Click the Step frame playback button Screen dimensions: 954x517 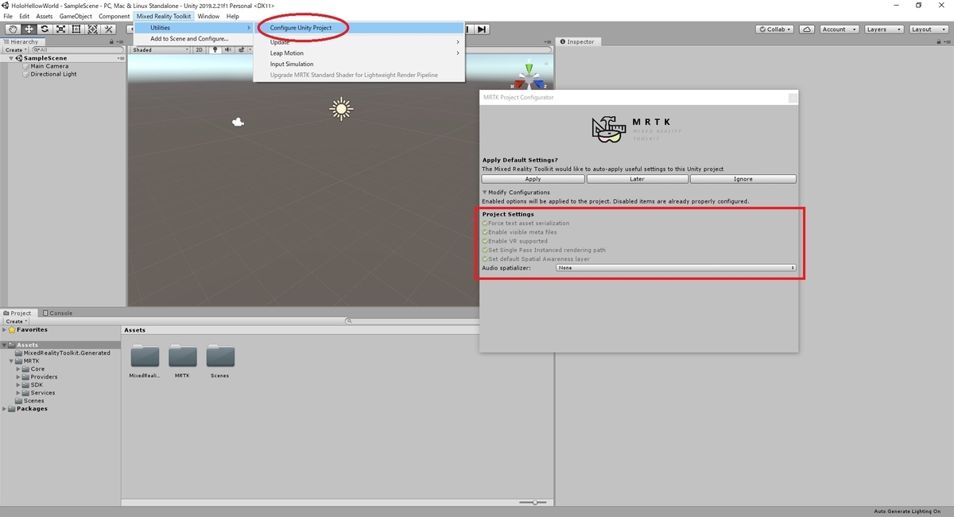click(x=481, y=29)
